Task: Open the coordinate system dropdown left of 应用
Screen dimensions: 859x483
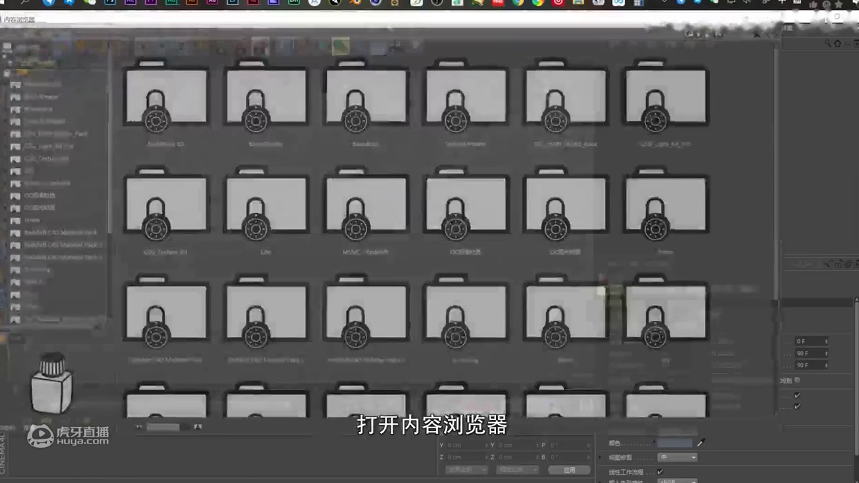Action: coord(517,470)
